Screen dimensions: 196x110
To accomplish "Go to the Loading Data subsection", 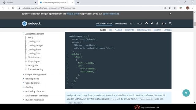I will point(34,53).
